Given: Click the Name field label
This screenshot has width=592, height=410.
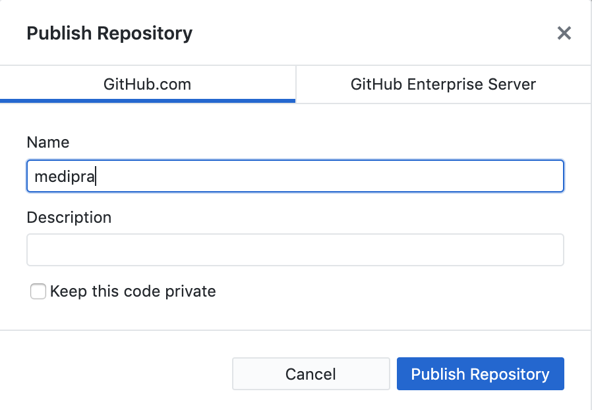Looking at the screenshot, I should tap(47, 142).
